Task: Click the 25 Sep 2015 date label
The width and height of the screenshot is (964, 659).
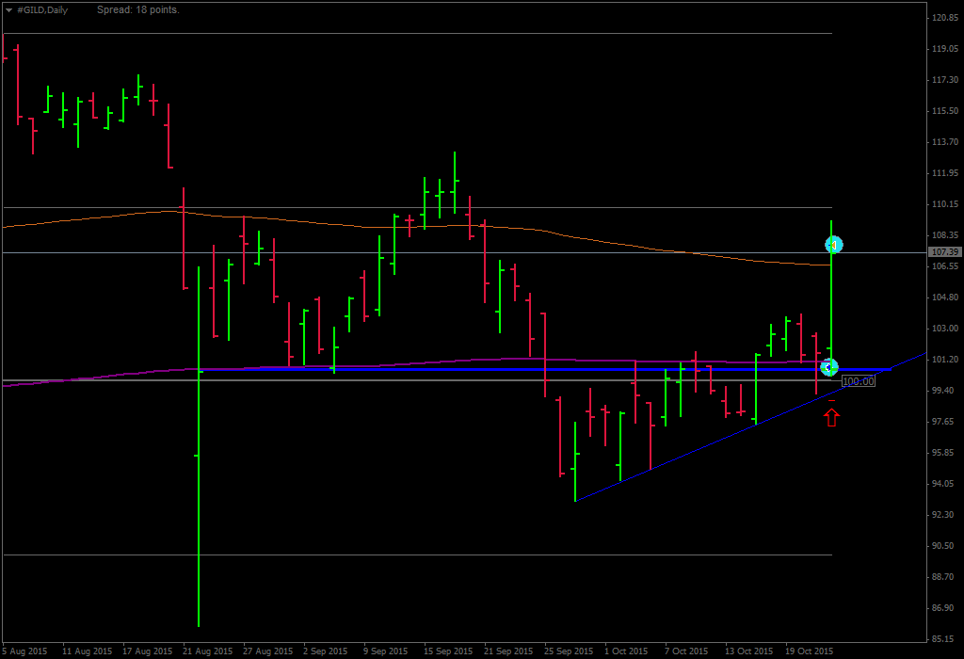Action: click(569, 651)
